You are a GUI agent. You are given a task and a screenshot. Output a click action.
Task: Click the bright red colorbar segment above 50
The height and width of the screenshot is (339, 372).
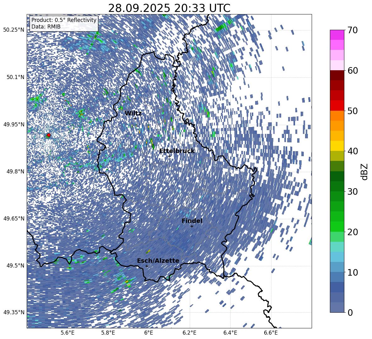click(x=337, y=106)
